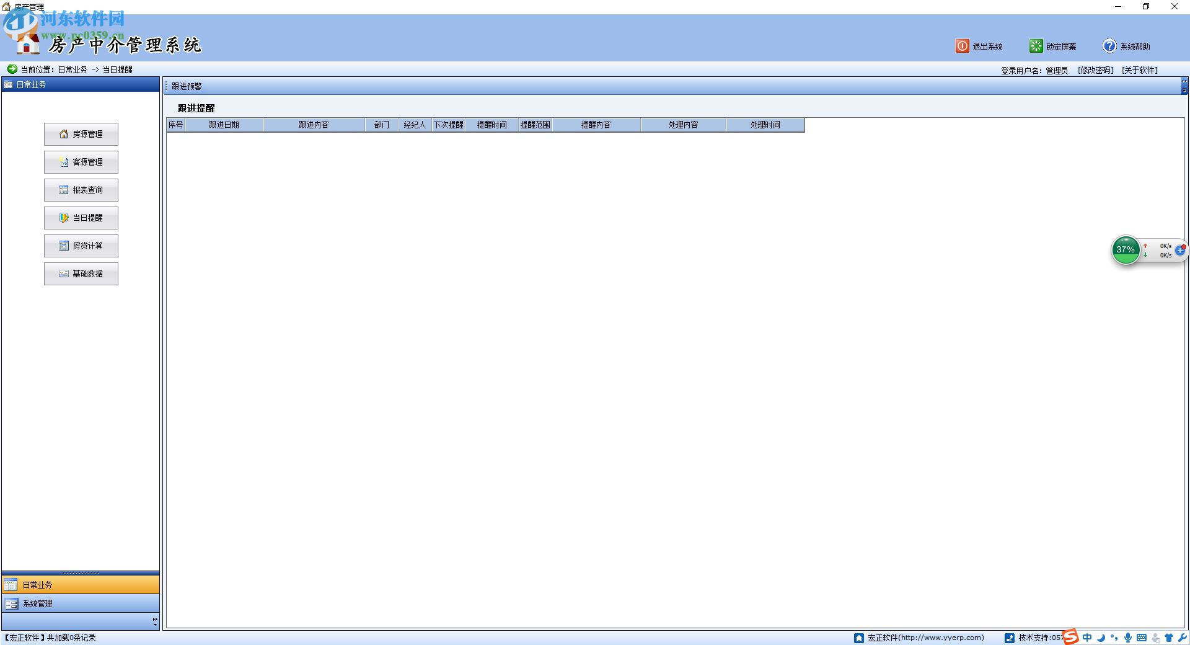The image size is (1190, 645).
Task: Select 当日提醒 daily reminders button
Action: [81, 218]
